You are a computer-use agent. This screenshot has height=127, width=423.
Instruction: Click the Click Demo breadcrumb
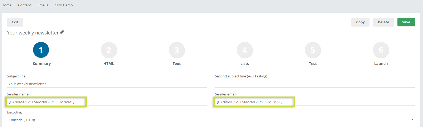64,5
